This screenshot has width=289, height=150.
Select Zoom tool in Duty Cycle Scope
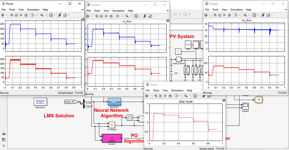186,96
